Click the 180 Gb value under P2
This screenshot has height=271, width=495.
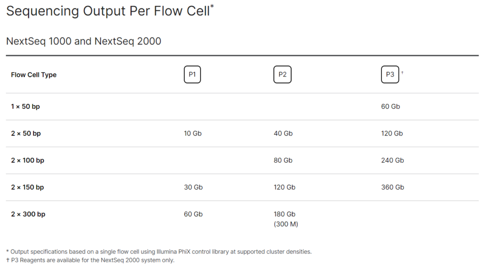click(285, 214)
